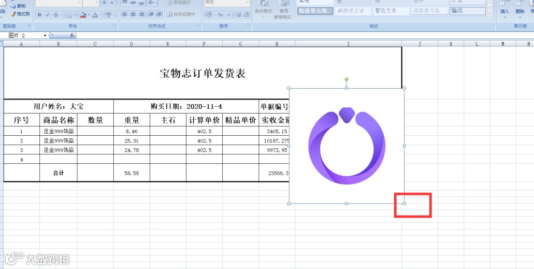Activate the Format Painter (格式刷)
Image resolution: width=534 pixels, height=269 pixels.
pos(20,15)
